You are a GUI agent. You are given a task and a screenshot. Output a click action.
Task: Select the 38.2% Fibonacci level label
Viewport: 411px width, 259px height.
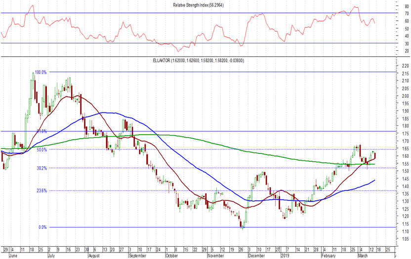tap(41, 168)
